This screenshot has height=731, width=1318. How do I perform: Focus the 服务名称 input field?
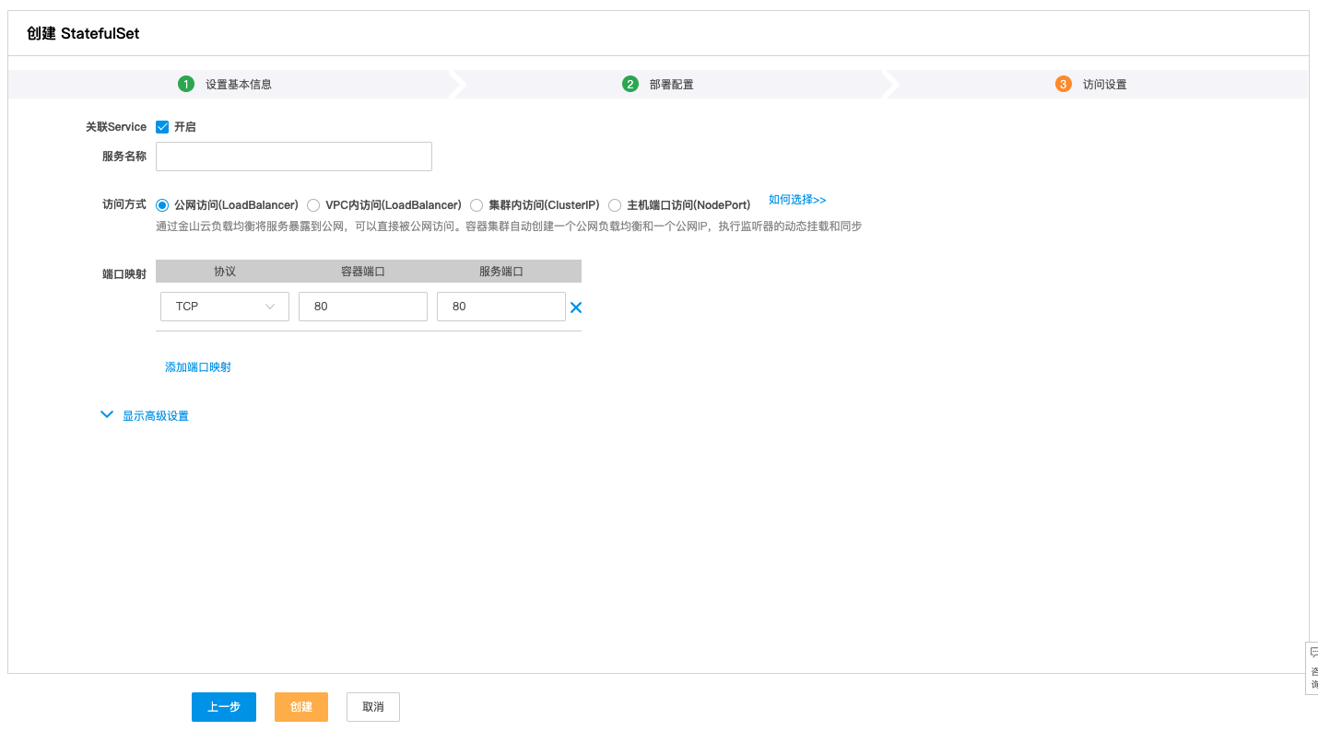click(x=294, y=157)
